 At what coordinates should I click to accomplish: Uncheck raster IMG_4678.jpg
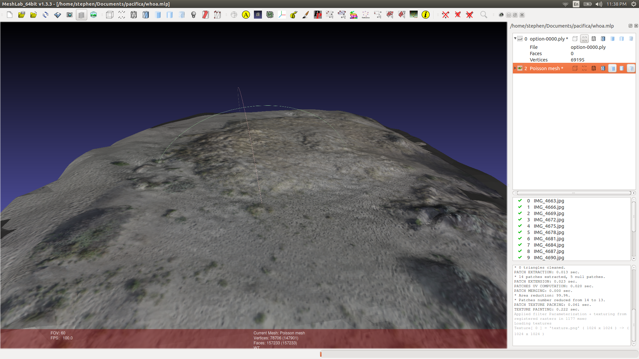(520, 232)
